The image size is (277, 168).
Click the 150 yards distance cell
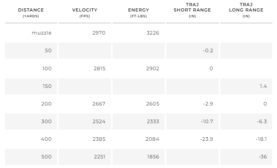[x=47, y=86]
